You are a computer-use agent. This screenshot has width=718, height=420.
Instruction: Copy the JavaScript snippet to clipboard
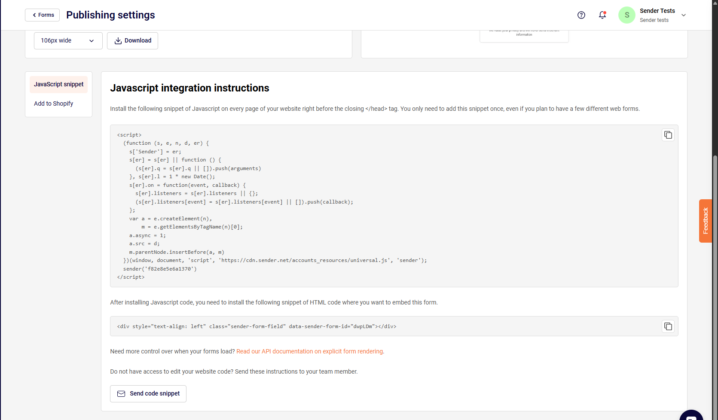pyautogui.click(x=668, y=135)
